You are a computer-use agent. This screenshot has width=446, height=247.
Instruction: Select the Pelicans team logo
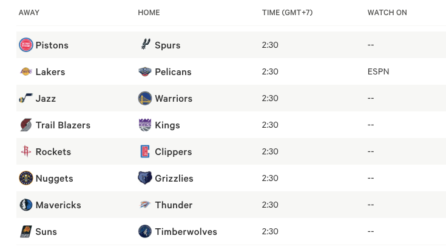(145, 71)
